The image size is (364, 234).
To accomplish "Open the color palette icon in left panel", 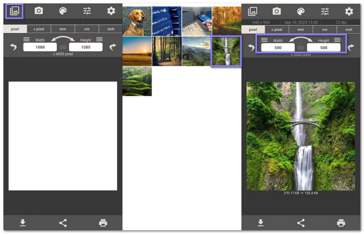I will (63, 10).
